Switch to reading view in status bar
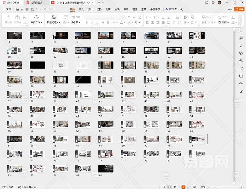The height and width of the screenshot is (189, 246). [175, 187]
